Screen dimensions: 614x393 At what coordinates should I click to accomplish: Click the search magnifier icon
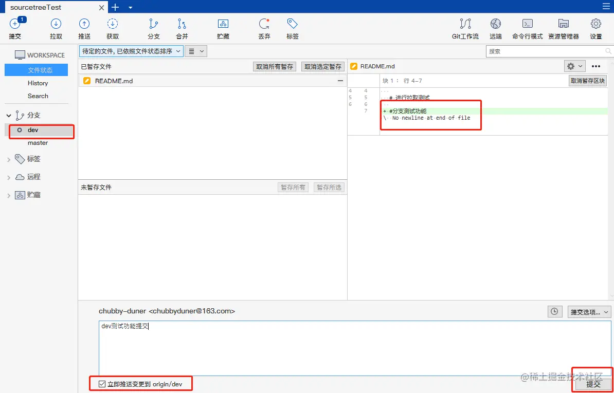pyautogui.click(x=608, y=51)
